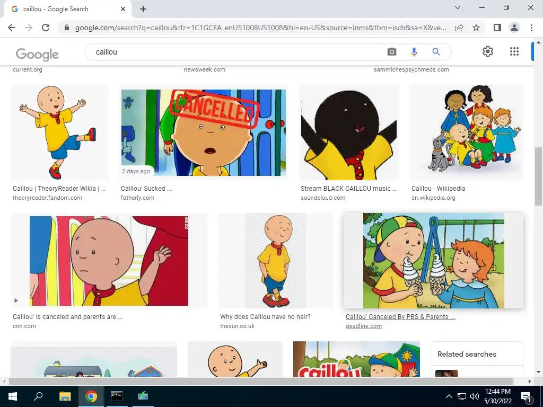The height and width of the screenshot is (407, 543).
Task: Open the cnn.com Caillou image
Action: pyautogui.click(x=109, y=261)
